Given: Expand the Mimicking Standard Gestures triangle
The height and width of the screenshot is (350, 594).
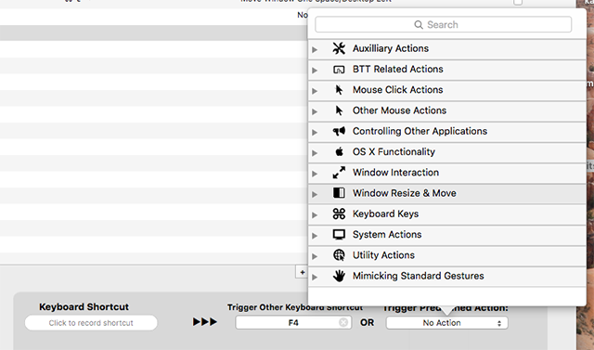Looking at the screenshot, I should coord(315,277).
